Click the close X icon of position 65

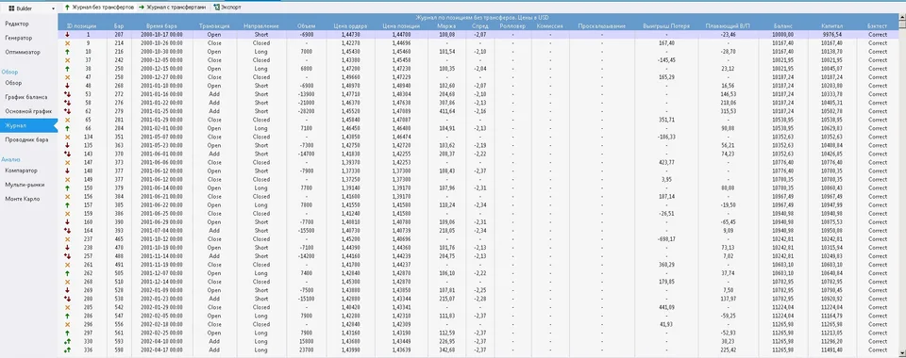(x=68, y=120)
